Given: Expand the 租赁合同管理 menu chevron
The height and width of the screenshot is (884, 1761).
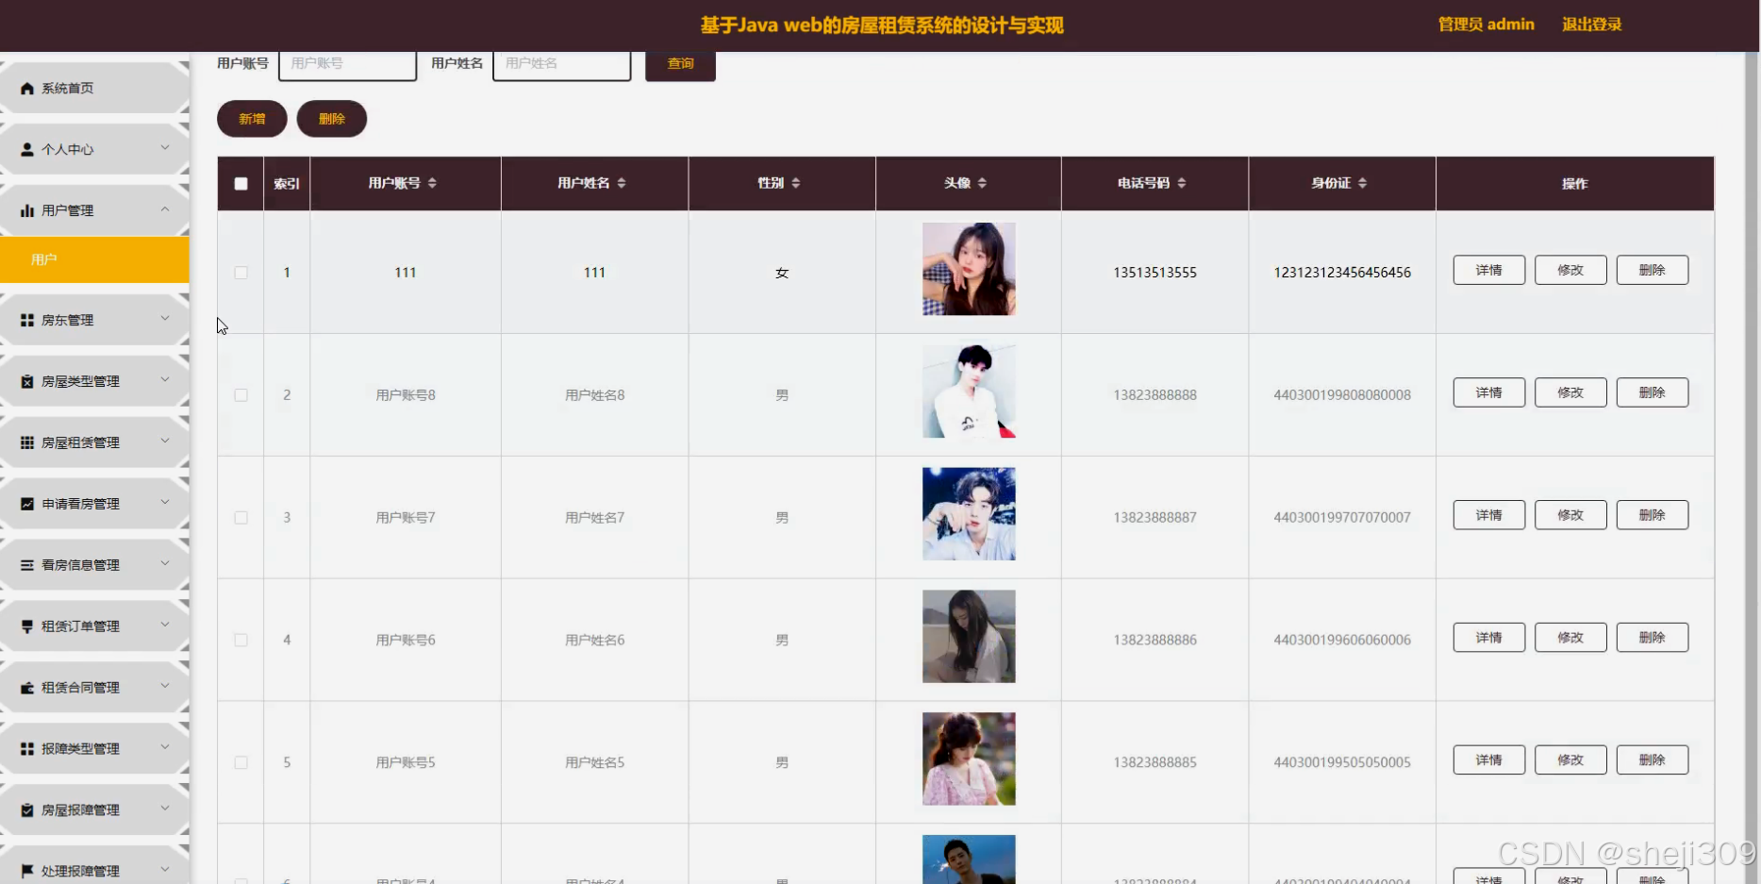Looking at the screenshot, I should (166, 687).
